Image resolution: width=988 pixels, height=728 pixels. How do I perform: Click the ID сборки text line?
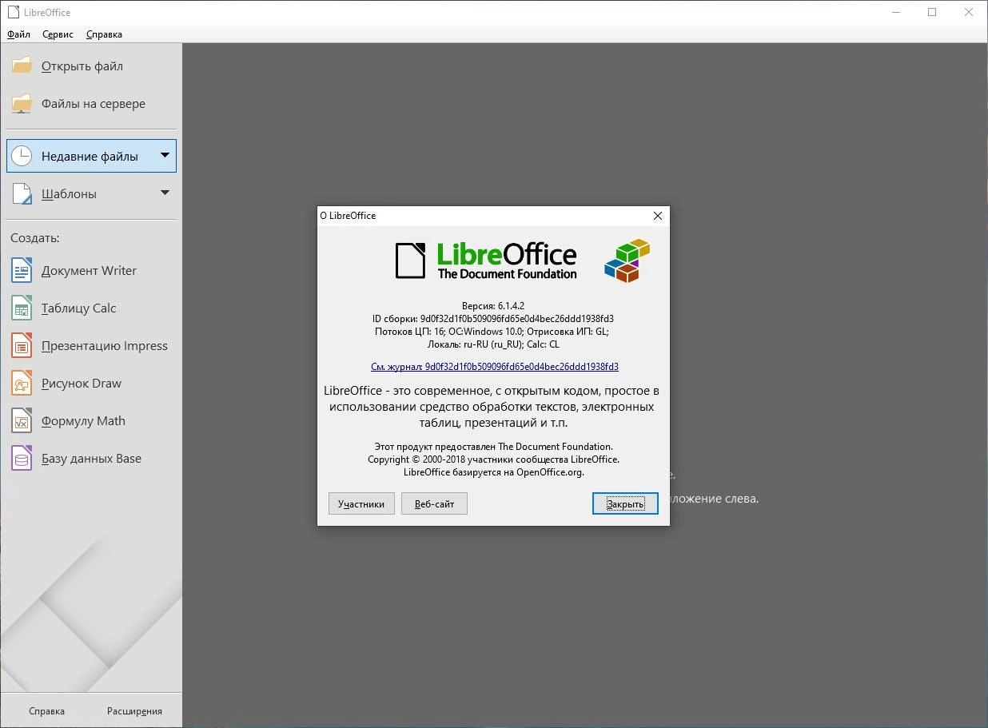point(493,319)
